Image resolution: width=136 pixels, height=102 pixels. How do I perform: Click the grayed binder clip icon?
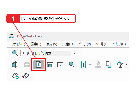(98, 65)
